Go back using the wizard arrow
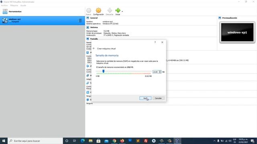 click(94, 48)
